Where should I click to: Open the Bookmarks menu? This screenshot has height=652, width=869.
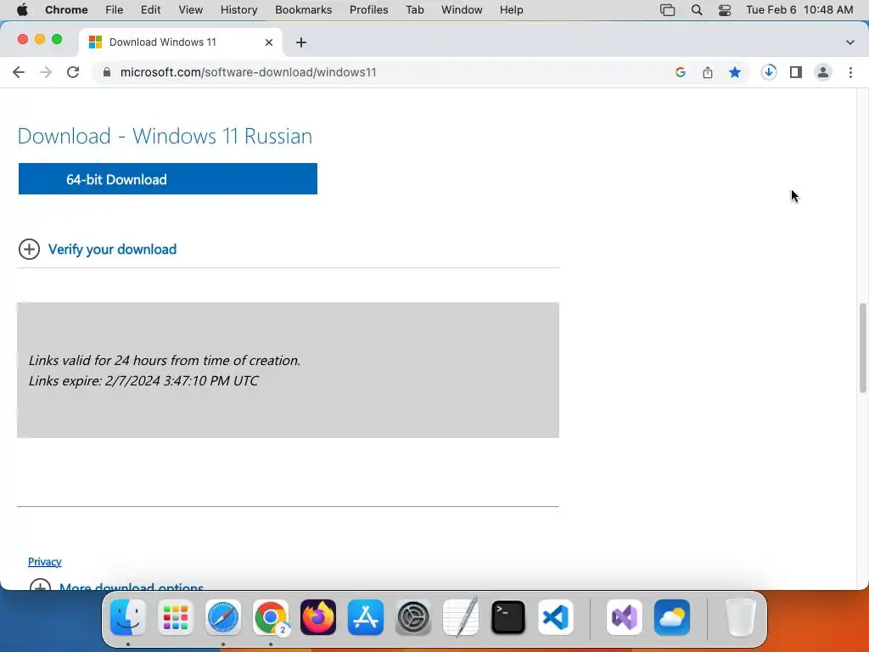pyautogui.click(x=303, y=10)
